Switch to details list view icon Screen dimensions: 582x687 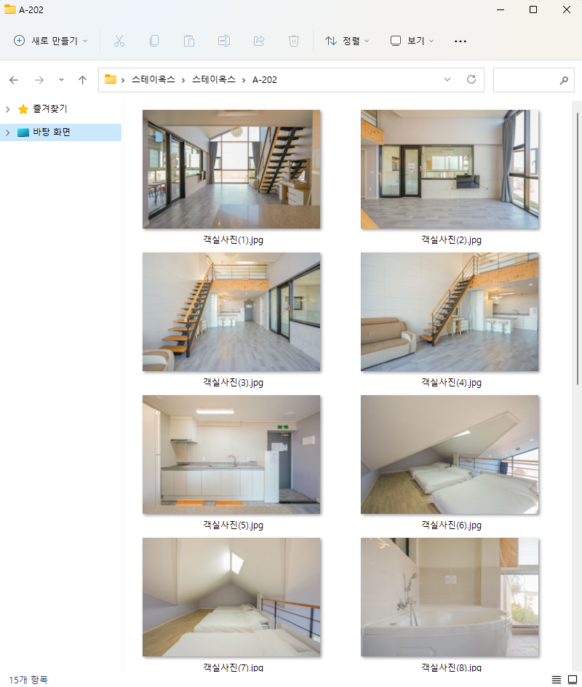click(556, 680)
